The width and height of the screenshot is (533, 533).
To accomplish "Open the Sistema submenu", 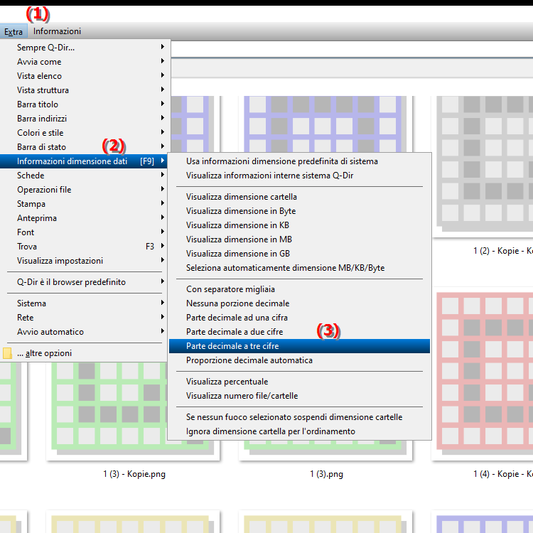I will pyautogui.click(x=84, y=303).
